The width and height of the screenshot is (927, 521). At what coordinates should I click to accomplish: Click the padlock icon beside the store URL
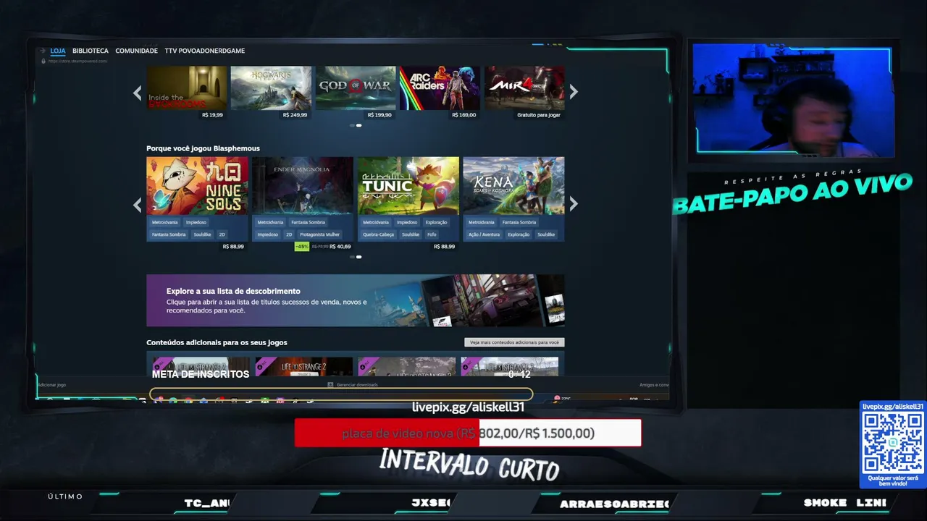click(x=43, y=61)
